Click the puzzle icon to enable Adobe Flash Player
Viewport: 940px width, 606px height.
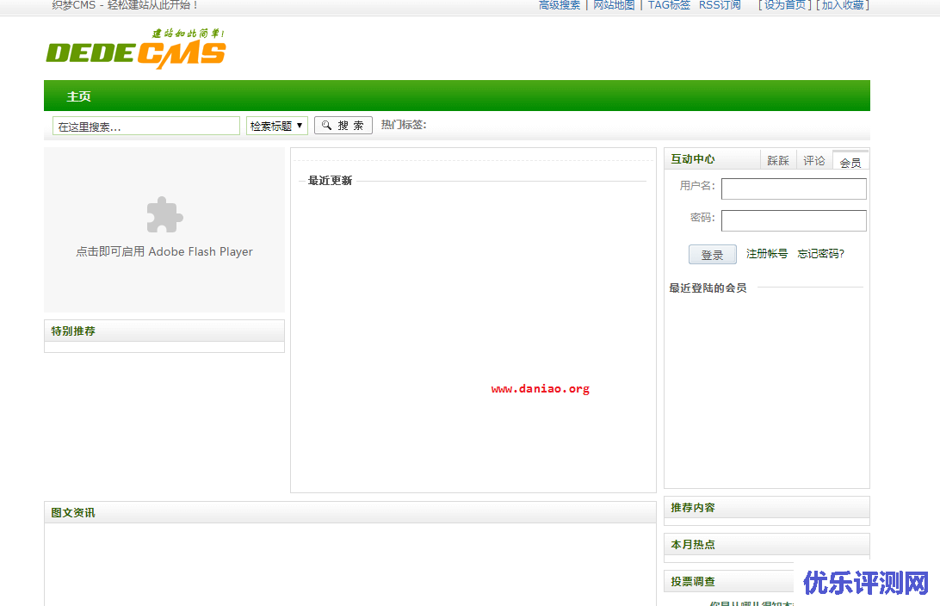pos(164,215)
